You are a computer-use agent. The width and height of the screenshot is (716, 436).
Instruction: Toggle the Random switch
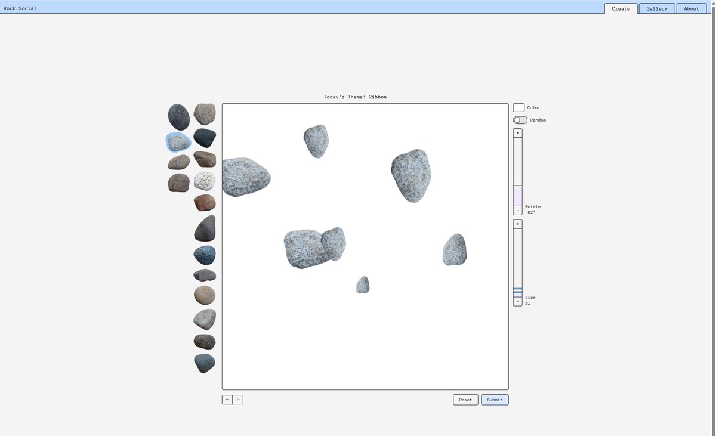520,120
